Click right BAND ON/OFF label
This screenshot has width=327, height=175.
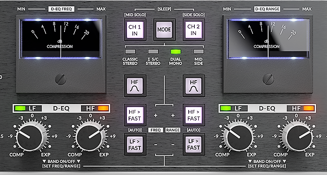[x=267, y=161]
